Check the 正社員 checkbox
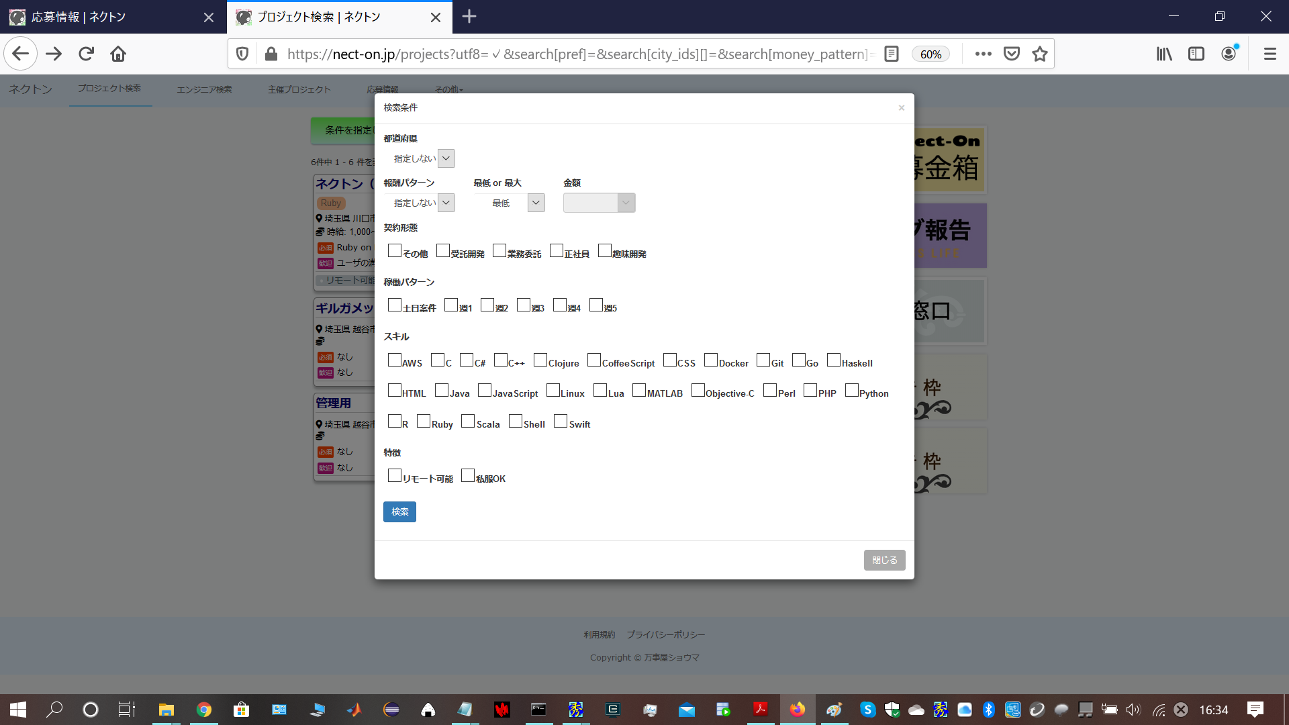Image resolution: width=1289 pixels, height=725 pixels. tap(557, 250)
